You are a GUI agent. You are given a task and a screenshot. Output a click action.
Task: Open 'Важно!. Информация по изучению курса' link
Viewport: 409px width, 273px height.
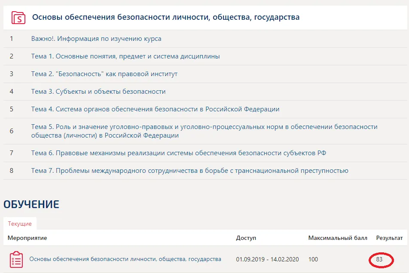96,39
